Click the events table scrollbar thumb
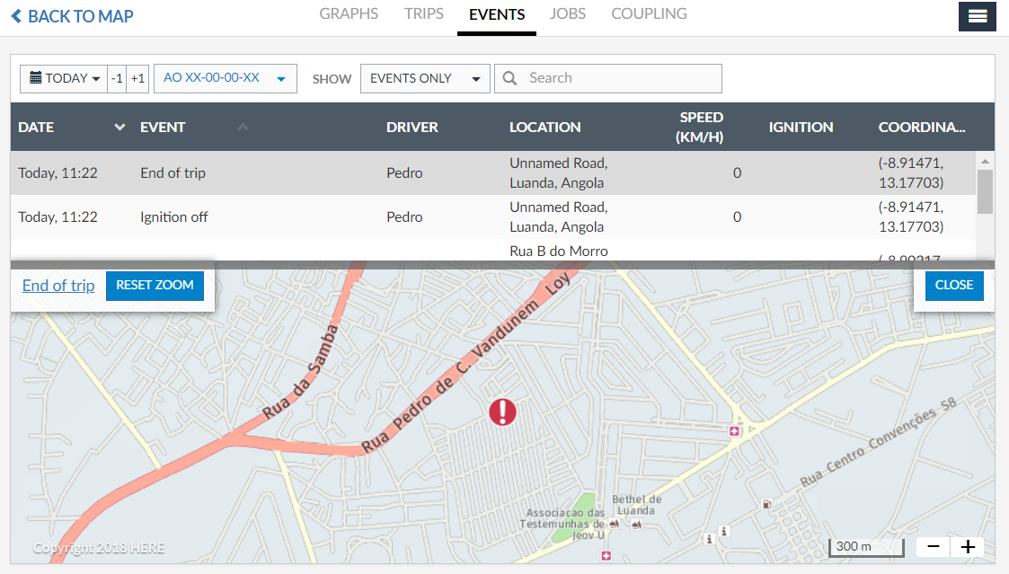Screen dimensions: 1009x574 coord(985,190)
